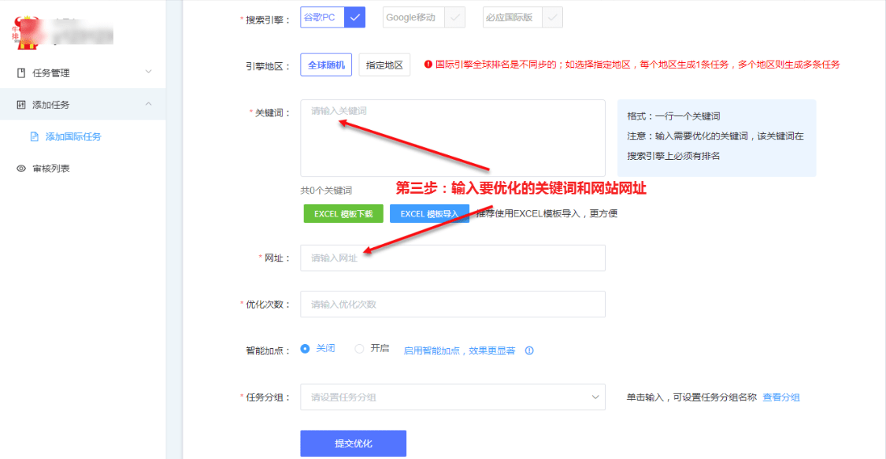Screen dimensions: 886x459
Task: Click the 关键词 text area
Action: click(x=452, y=138)
